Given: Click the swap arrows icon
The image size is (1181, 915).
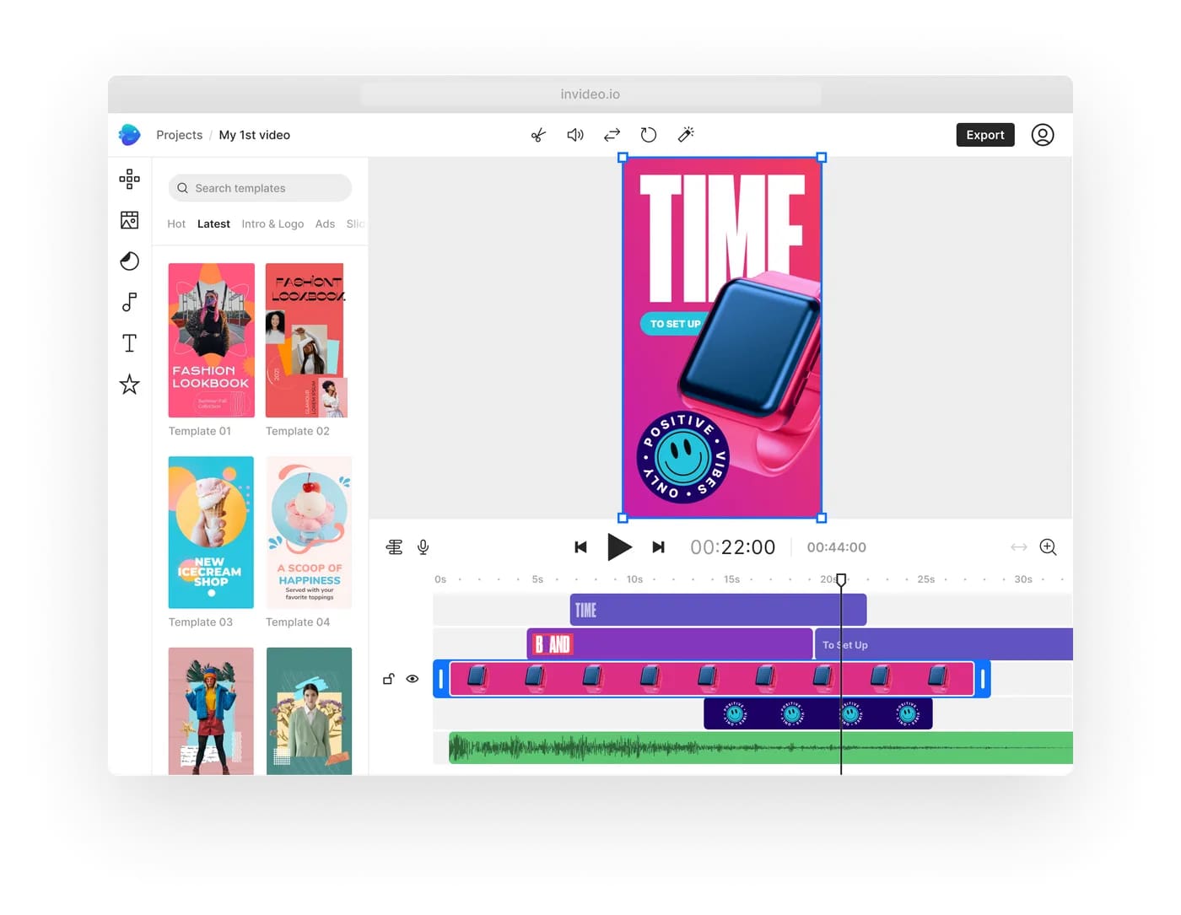Looking at the screenshot, I should [x=612, y=135].
